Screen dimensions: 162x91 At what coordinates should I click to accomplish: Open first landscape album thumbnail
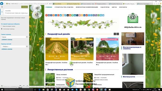coord(57,49)
